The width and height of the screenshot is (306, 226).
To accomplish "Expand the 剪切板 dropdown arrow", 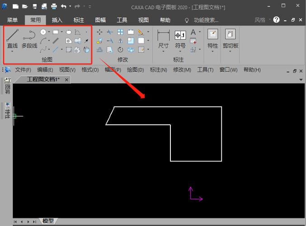I will coord(230,52).
